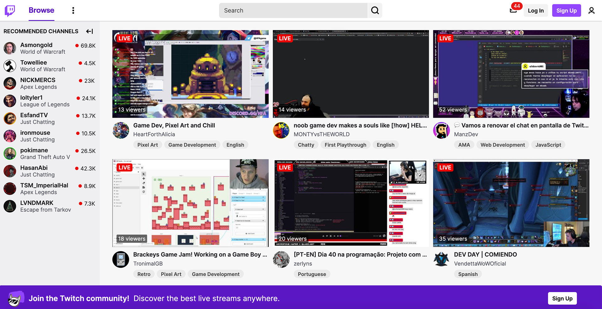
Task: Open Asmongold channel avatar
Action: click(x=10, y=48)
